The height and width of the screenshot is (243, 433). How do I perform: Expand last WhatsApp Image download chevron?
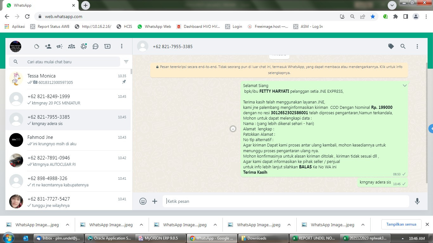coord(363,225)
